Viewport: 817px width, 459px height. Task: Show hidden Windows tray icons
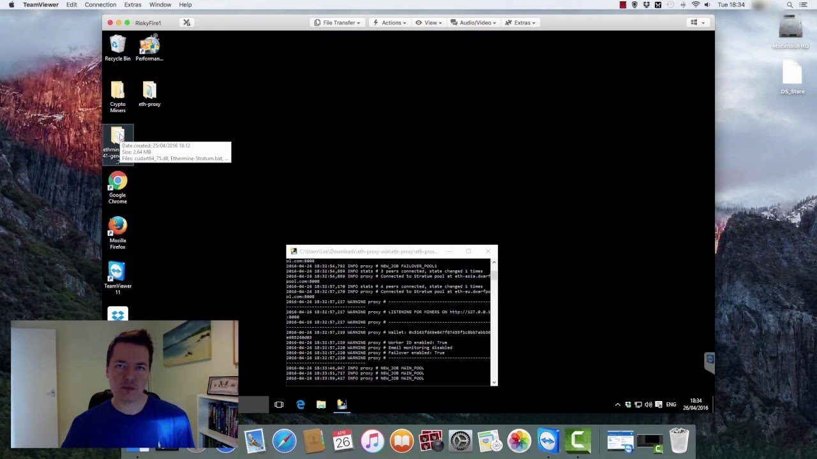[617, 405]
